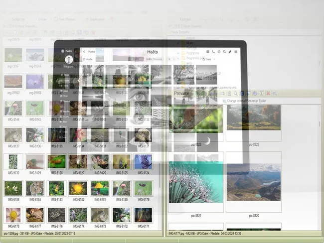324x243 pixels.
Task: Select thumbnail IMG-6174
Action: click(x=78, y=215)
